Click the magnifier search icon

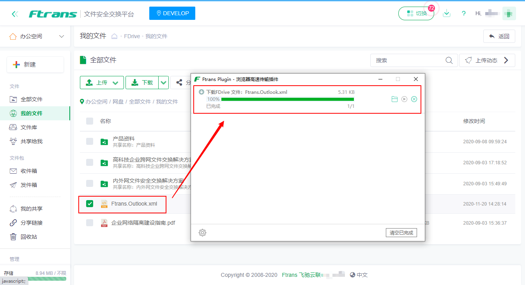[449, 60]
